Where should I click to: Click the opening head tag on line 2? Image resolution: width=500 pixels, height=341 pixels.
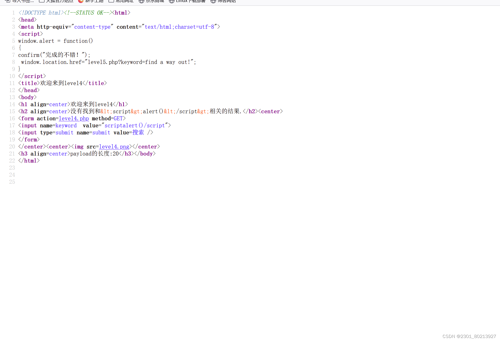click(27, 20)
